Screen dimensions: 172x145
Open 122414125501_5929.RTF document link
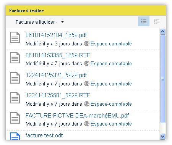(58, 95)
